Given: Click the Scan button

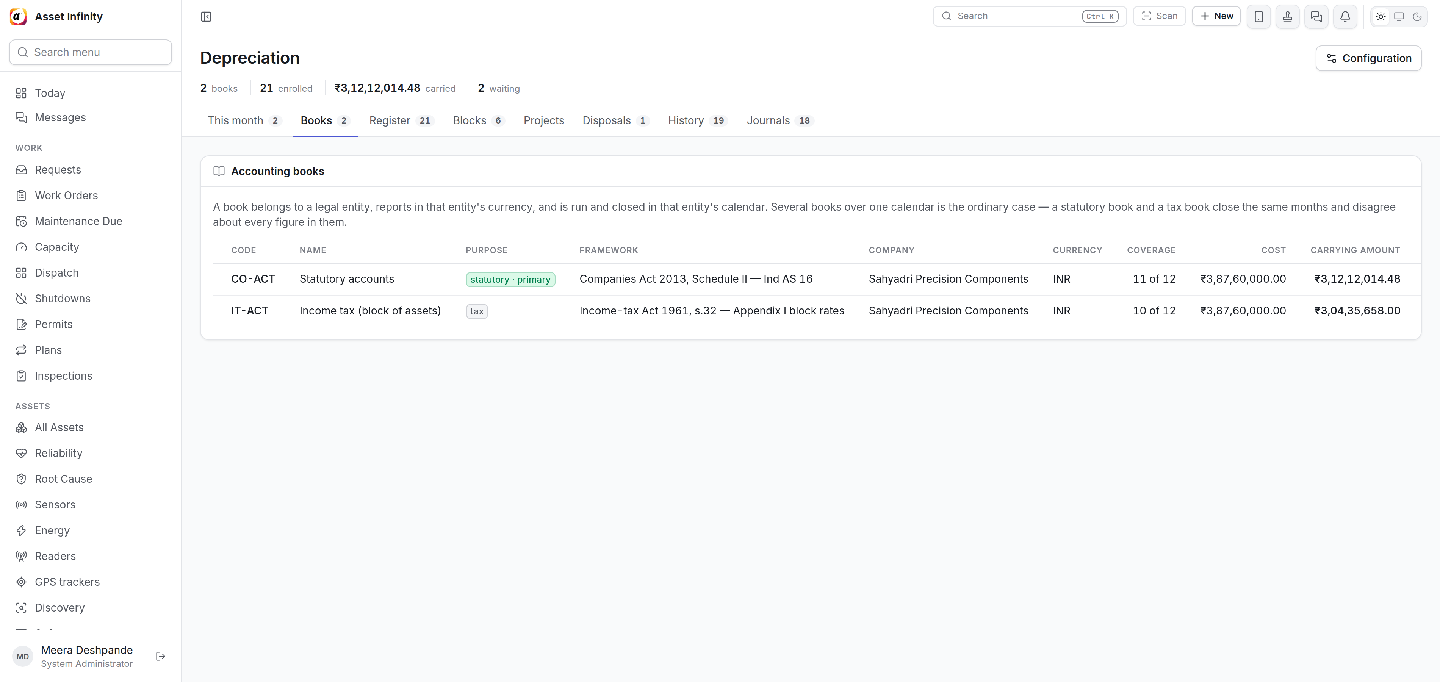Looking at the screenshot, I should tap(1159, 16).
